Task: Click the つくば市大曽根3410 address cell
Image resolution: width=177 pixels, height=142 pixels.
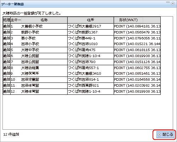Action: (91, 74)
